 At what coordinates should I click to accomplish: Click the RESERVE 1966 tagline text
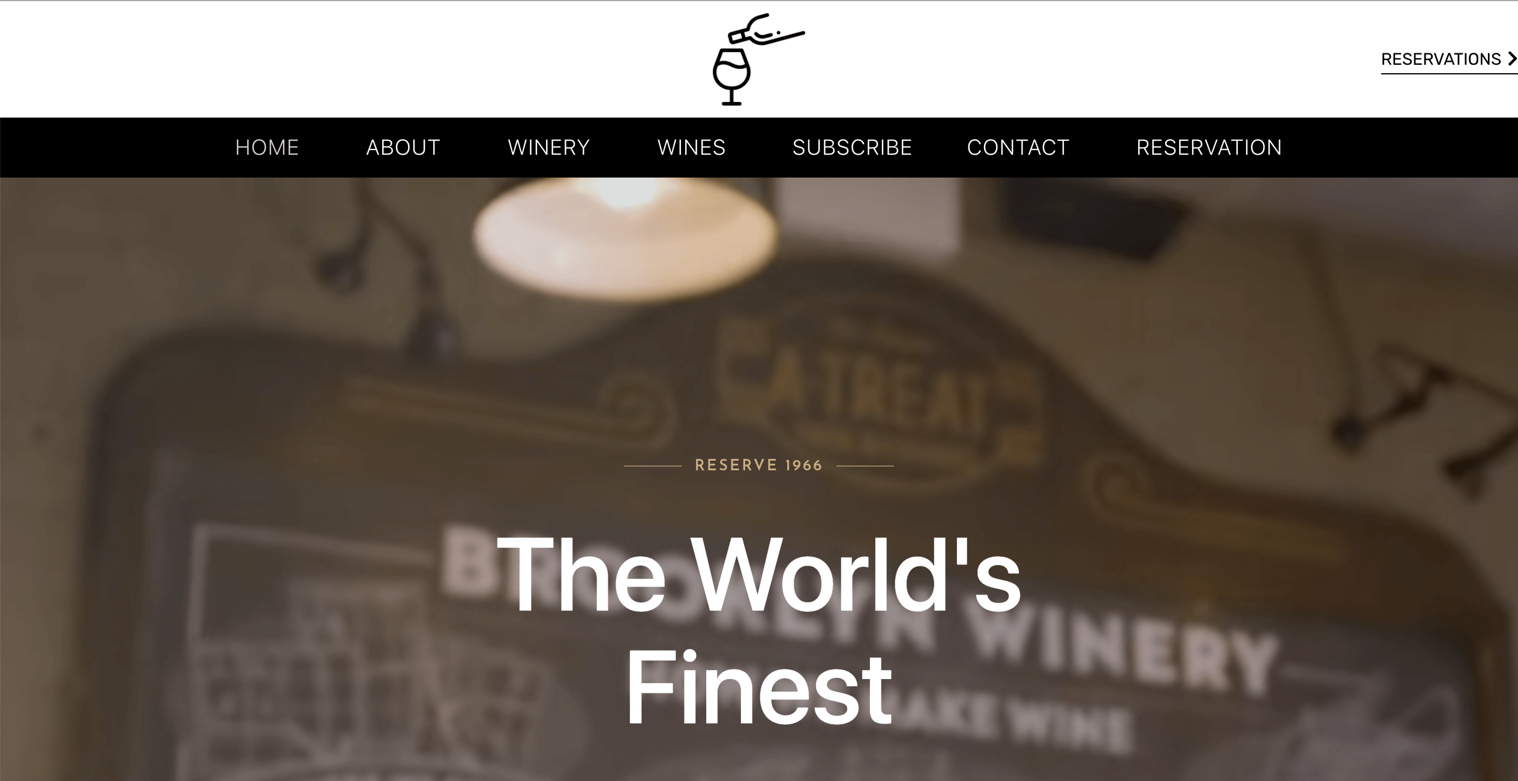[758, 465]
